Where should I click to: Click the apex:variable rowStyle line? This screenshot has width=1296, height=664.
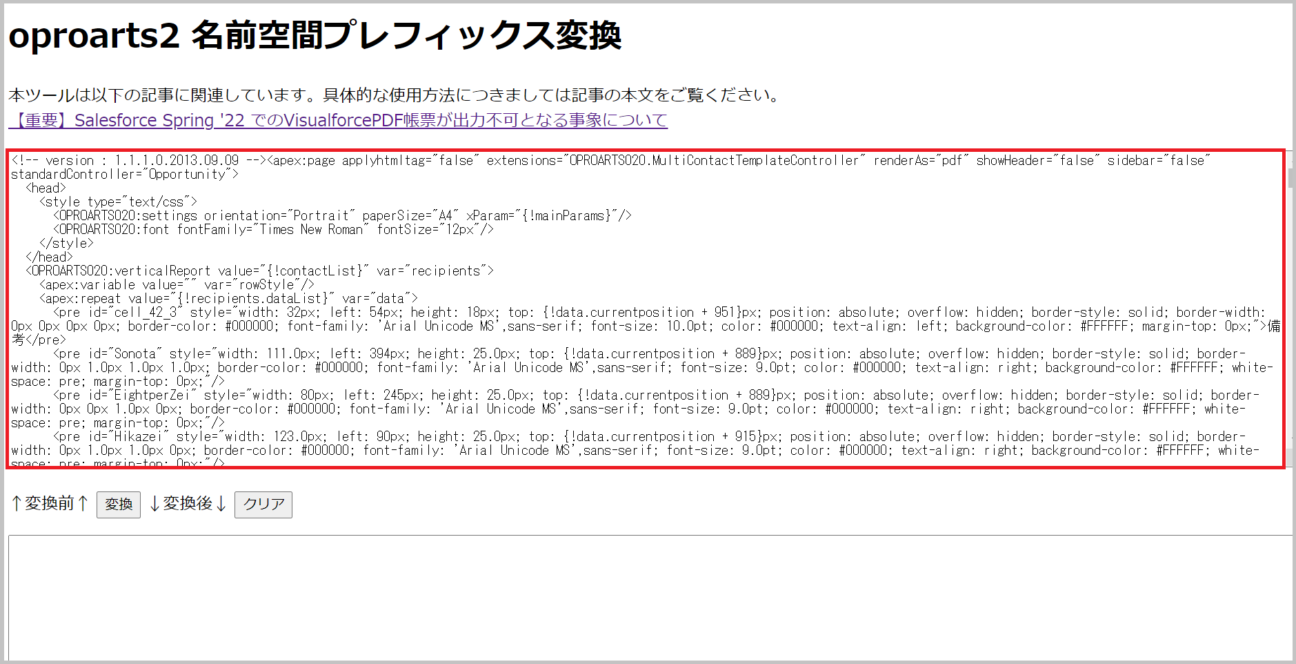(177, 284)
